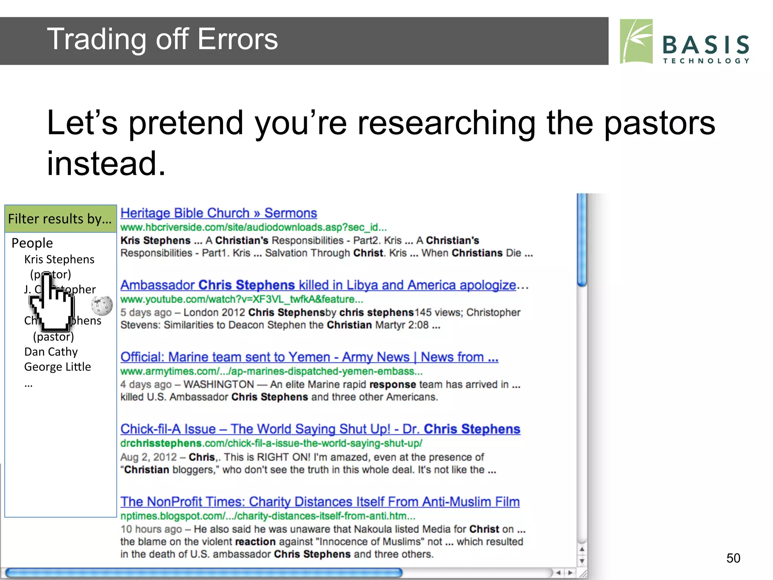Click the horizontal scrollbar right arrow

pos(570,573)
